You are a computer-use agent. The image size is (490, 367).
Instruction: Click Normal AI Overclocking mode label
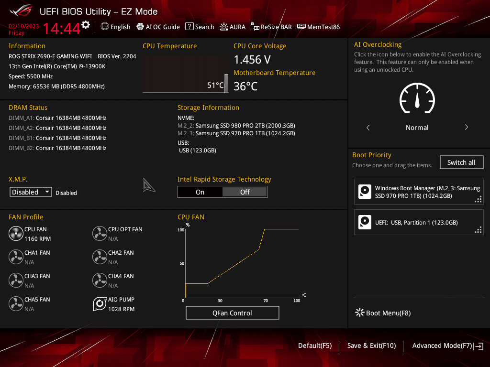tap(417, 128)
